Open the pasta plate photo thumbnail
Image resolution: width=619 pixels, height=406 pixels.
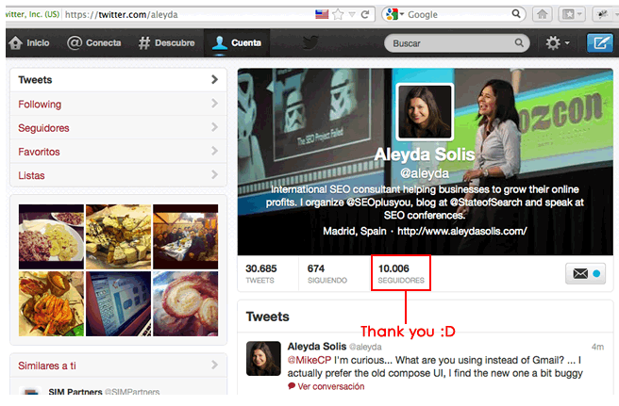[51, 236]
